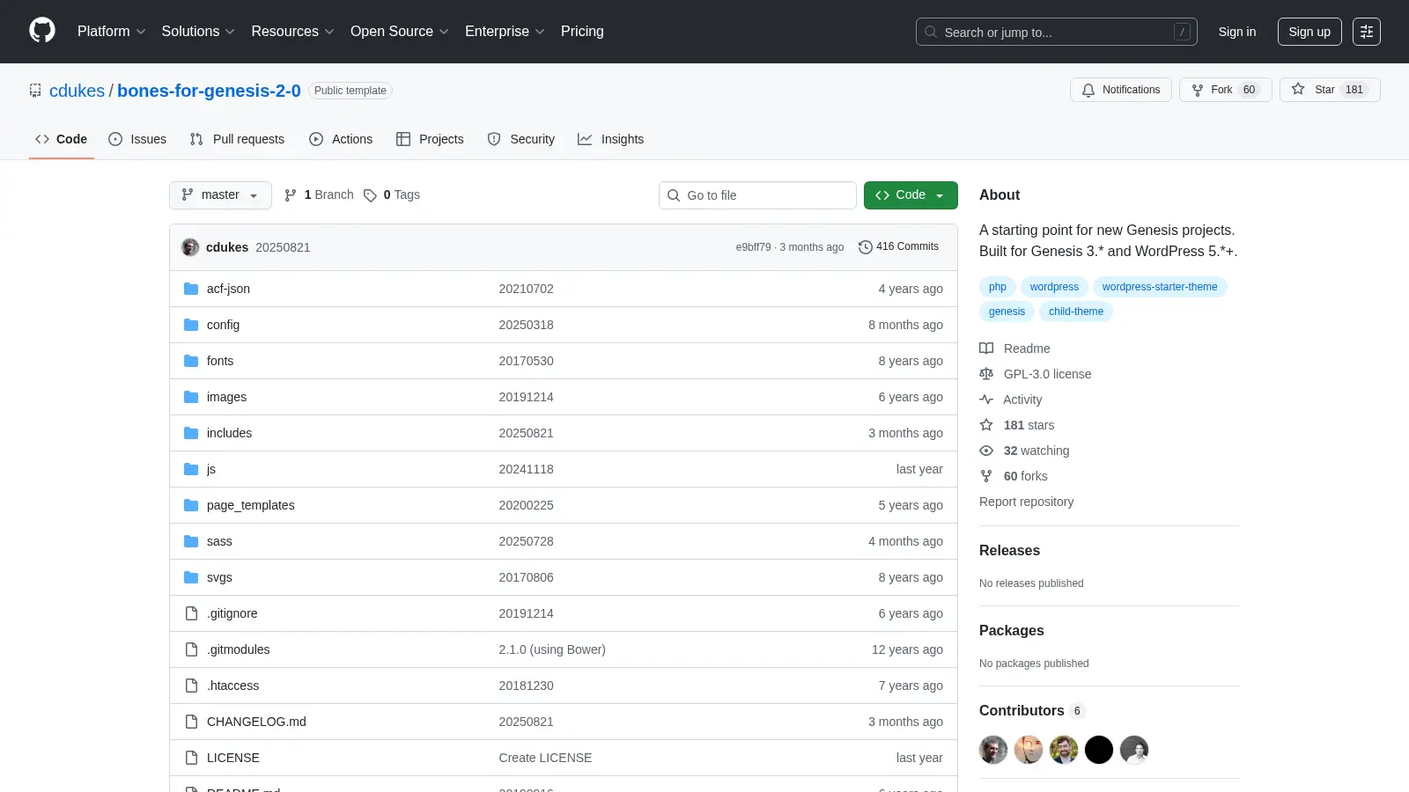Click the wordpress-starter-theme topic tag
This screenshot has height=792, width=1409.
point(1160,287)
